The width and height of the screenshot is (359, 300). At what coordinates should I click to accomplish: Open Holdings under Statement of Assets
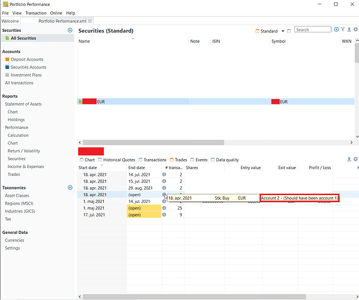[16, 119]
